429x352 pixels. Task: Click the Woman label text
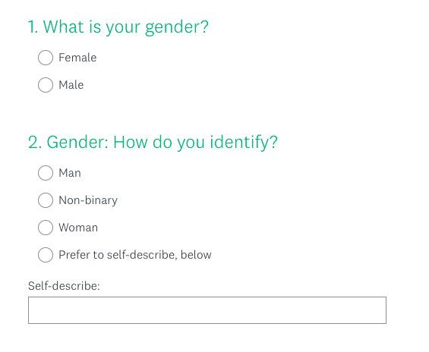pyautogui.click(x=78, y=228)
